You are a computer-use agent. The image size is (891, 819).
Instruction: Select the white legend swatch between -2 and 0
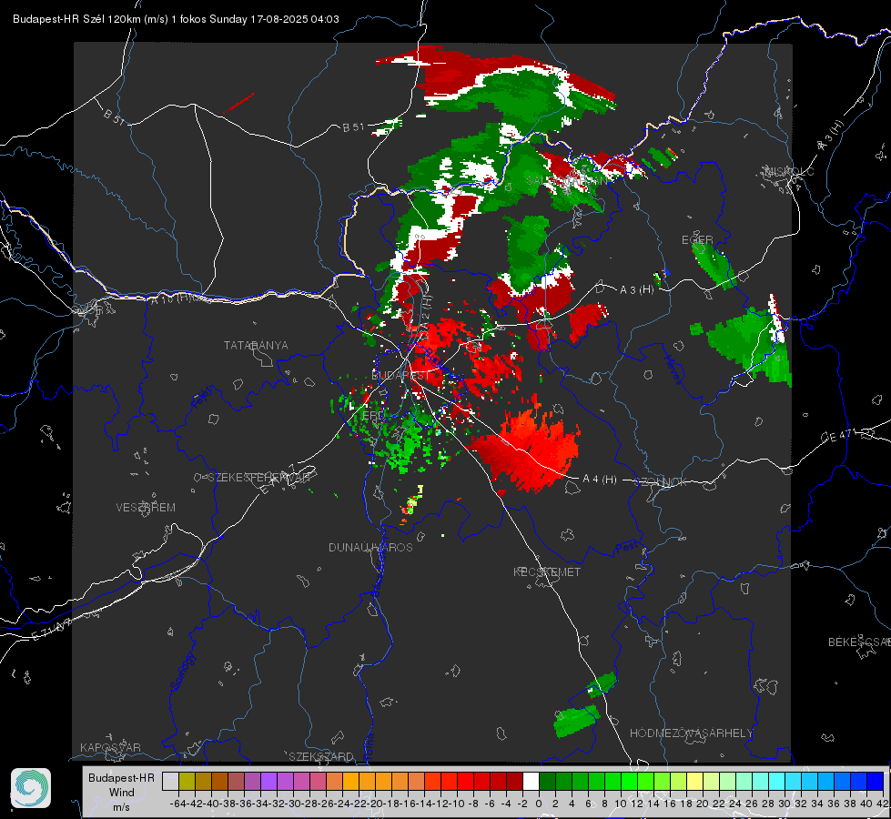pos(531,781)
